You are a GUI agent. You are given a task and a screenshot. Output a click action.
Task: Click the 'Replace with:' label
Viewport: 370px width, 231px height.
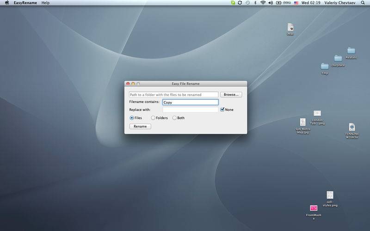[140, 109]
